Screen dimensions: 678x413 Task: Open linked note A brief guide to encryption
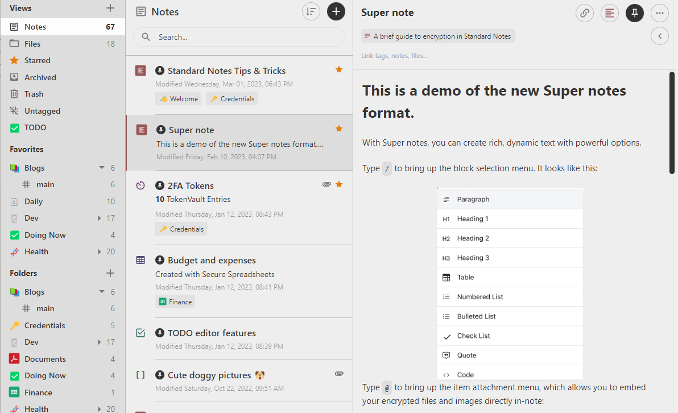pos(438,36)
